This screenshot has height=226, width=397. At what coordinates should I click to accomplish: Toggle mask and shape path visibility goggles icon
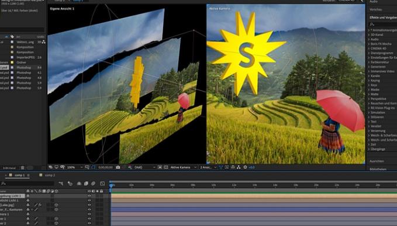click(63, 167)
